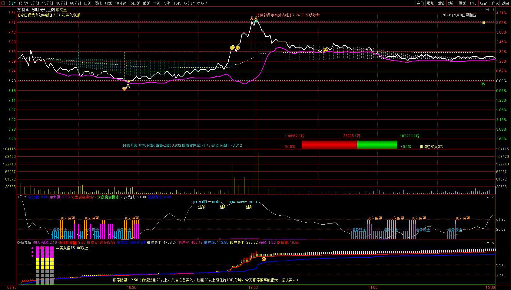Click the 130662.3万 inflow value
Image resolution: width=511 pixels, height=290 pixels.
click(294, 136)
